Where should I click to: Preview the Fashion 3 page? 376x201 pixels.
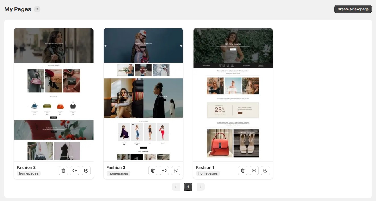164,171
